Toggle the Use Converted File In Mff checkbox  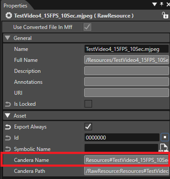[87, 27]
